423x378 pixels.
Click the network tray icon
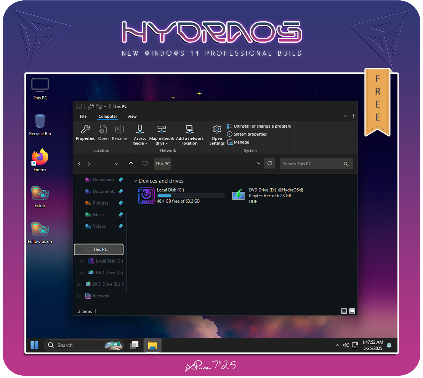[355, 345]
